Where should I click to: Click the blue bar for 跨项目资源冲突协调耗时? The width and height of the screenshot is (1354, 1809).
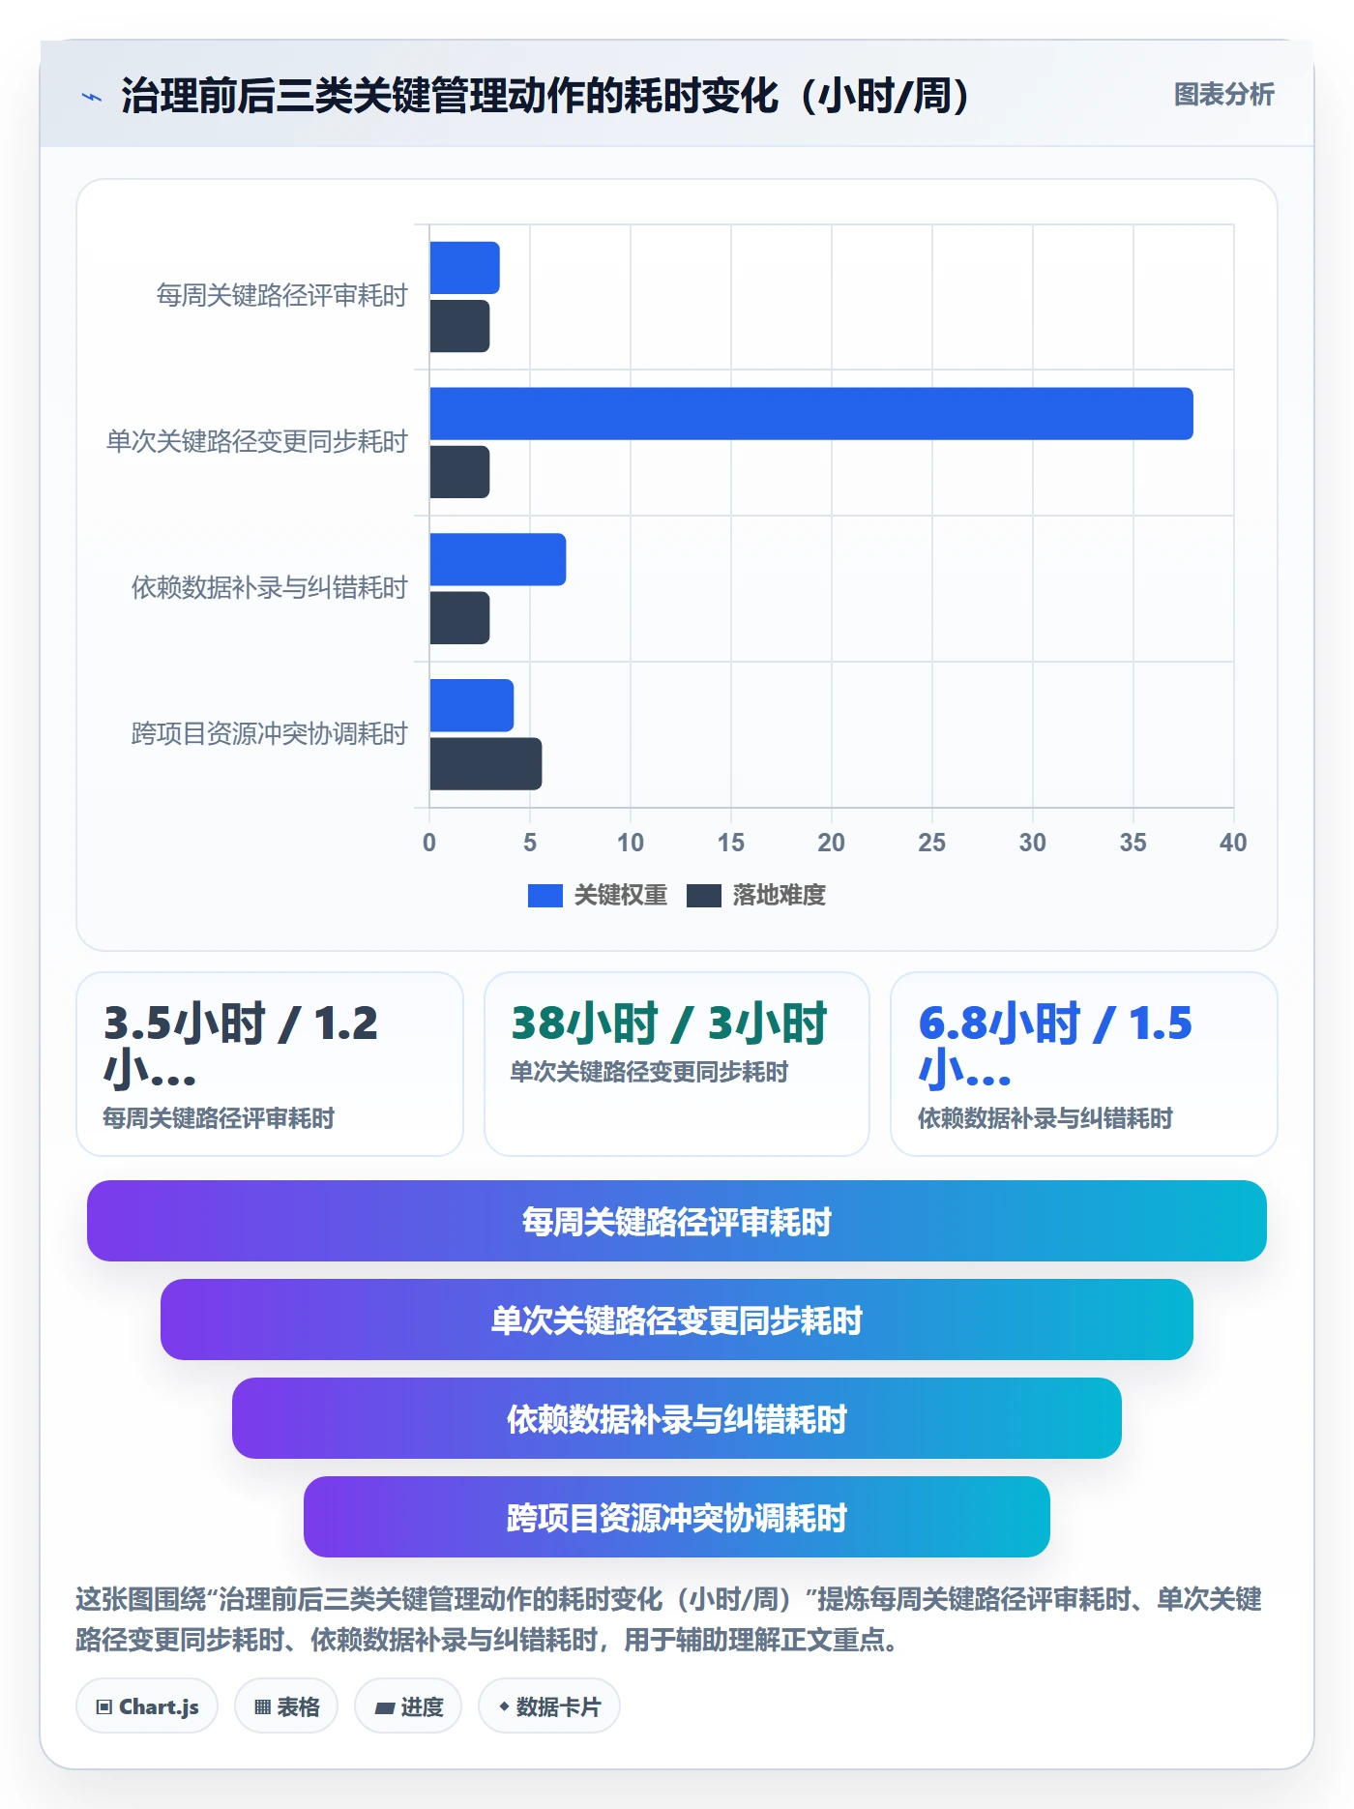tap(471, 705)
